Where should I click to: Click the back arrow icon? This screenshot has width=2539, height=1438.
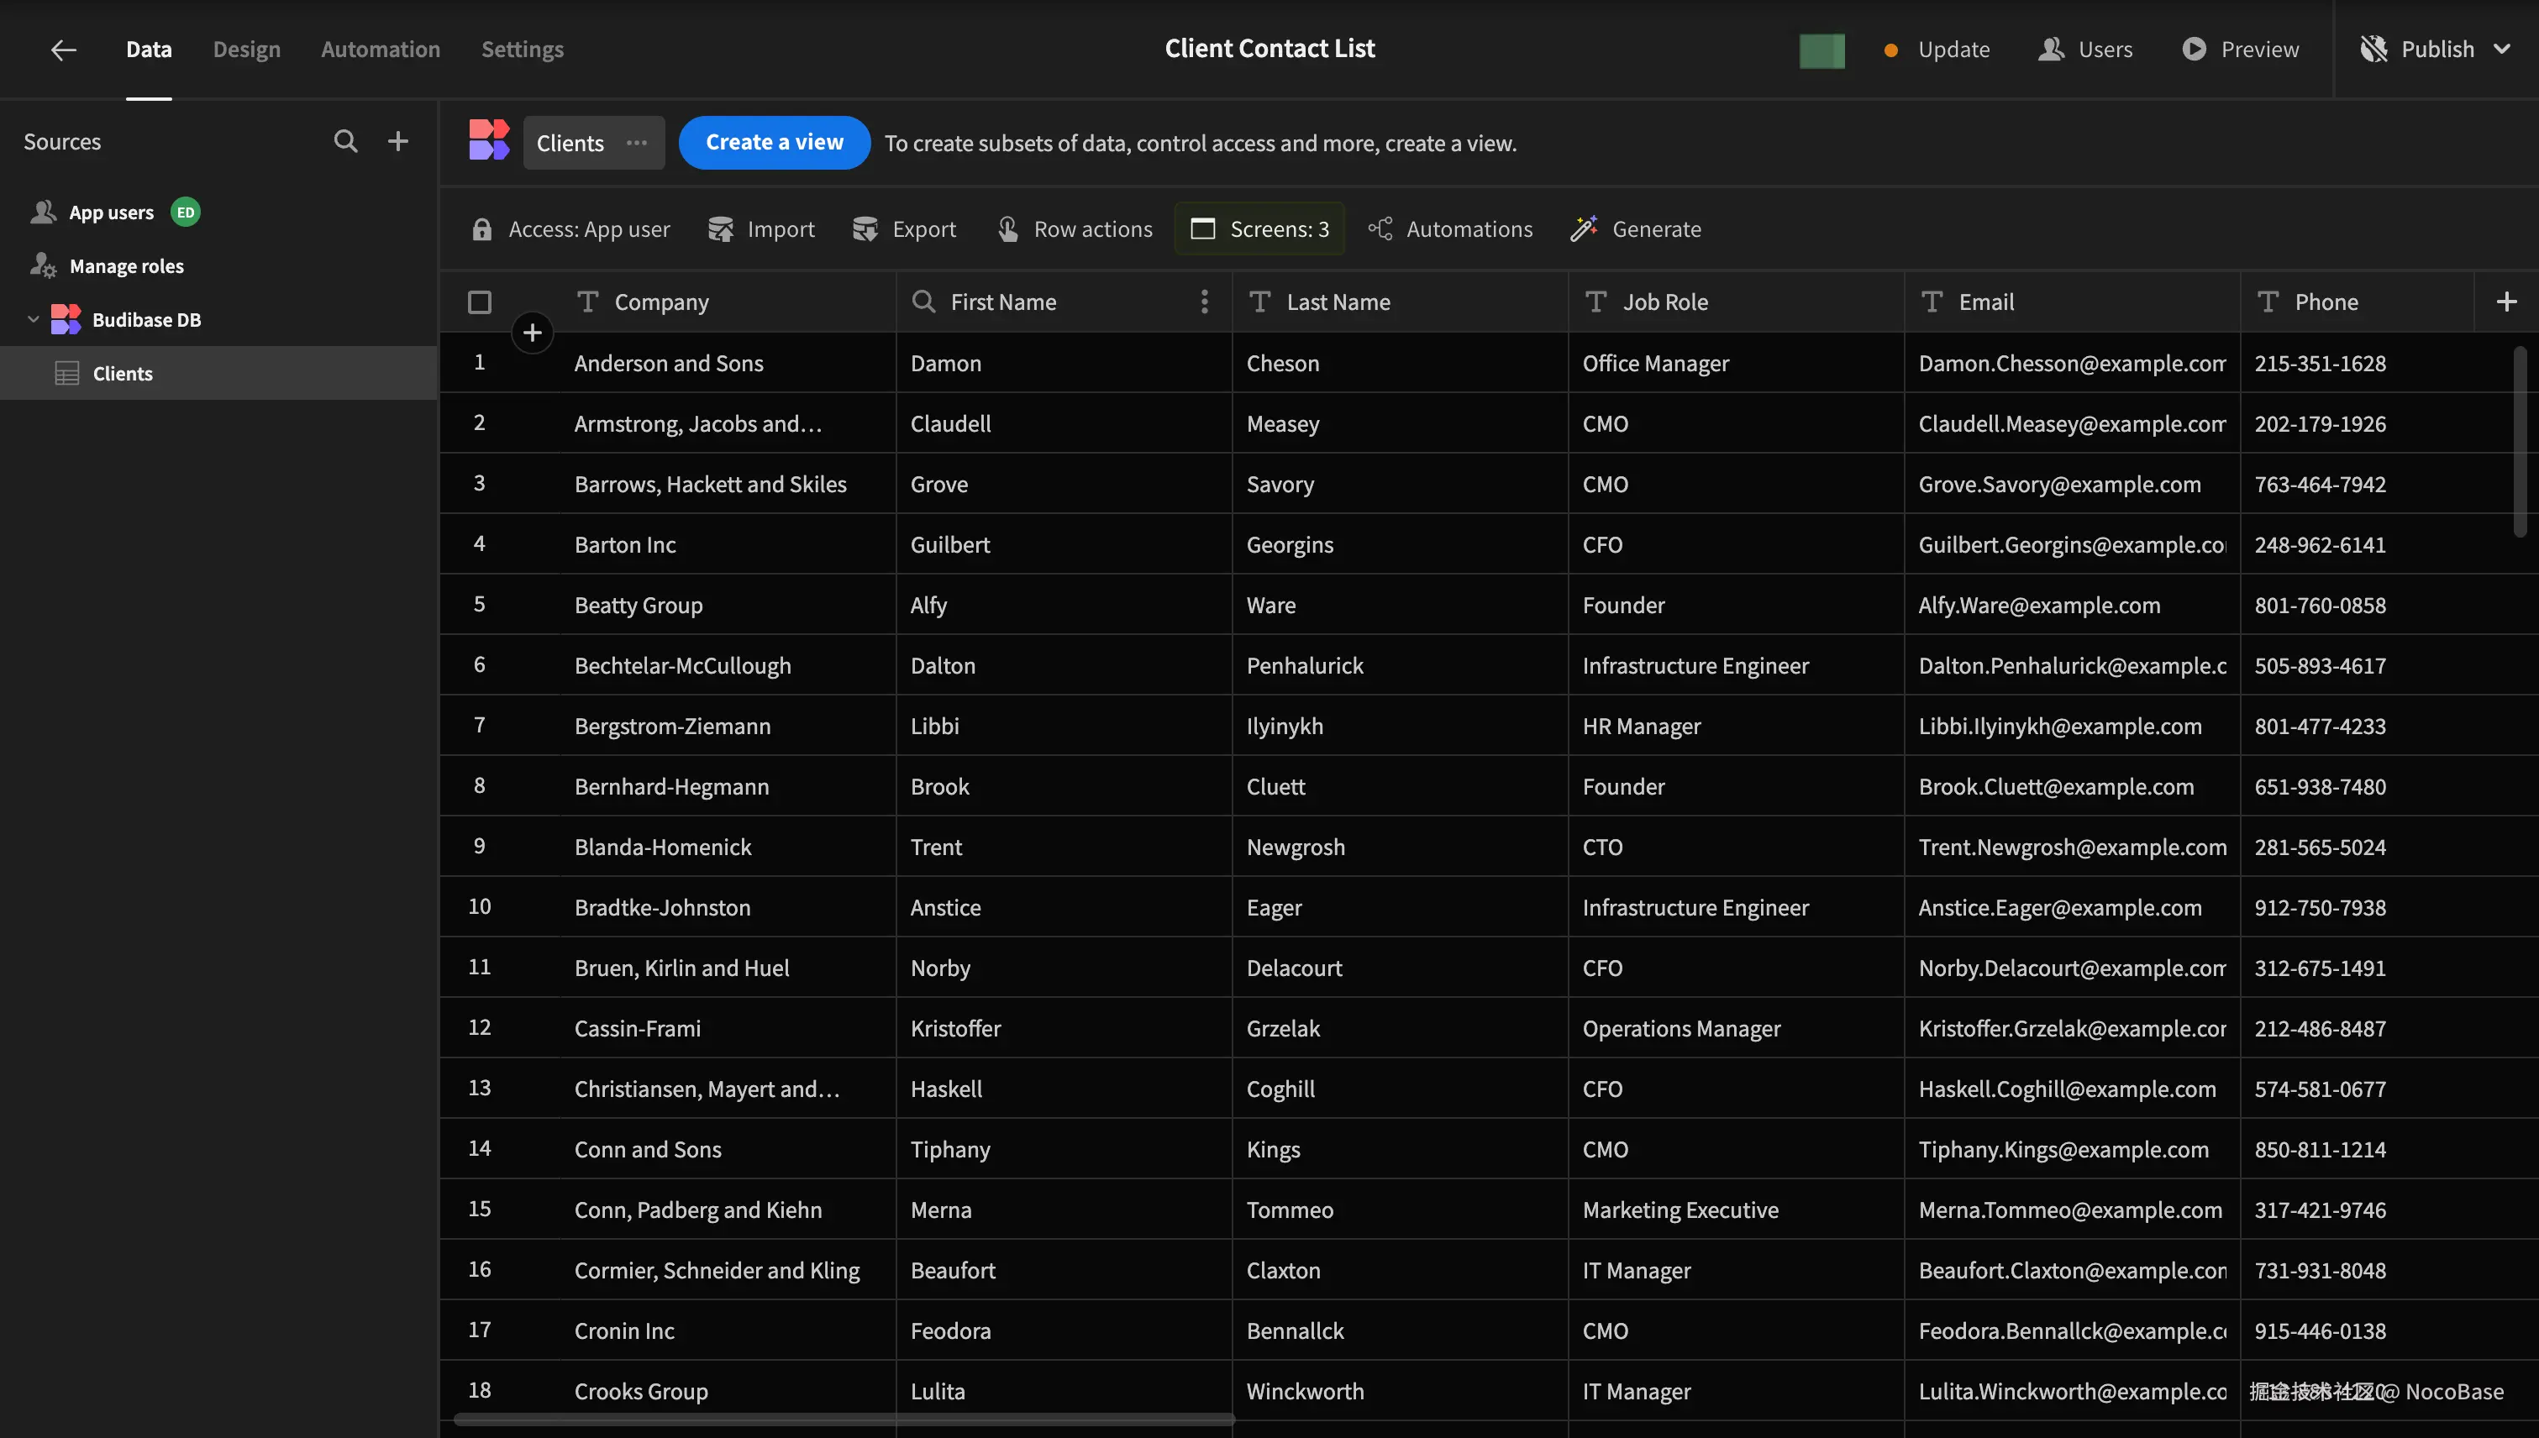pos(63,50)
